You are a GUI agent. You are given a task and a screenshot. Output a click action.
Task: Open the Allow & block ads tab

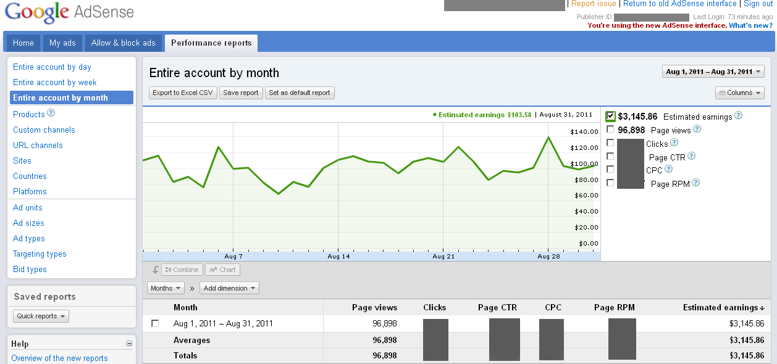(124, 43)
